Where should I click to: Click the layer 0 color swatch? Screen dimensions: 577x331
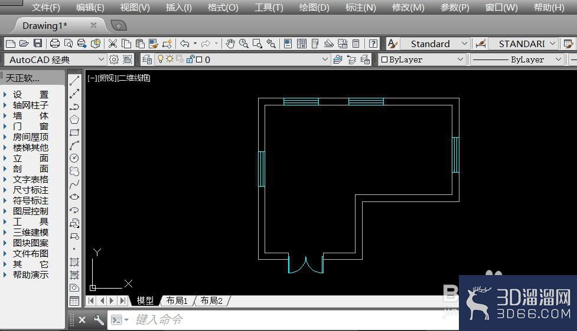199,59
